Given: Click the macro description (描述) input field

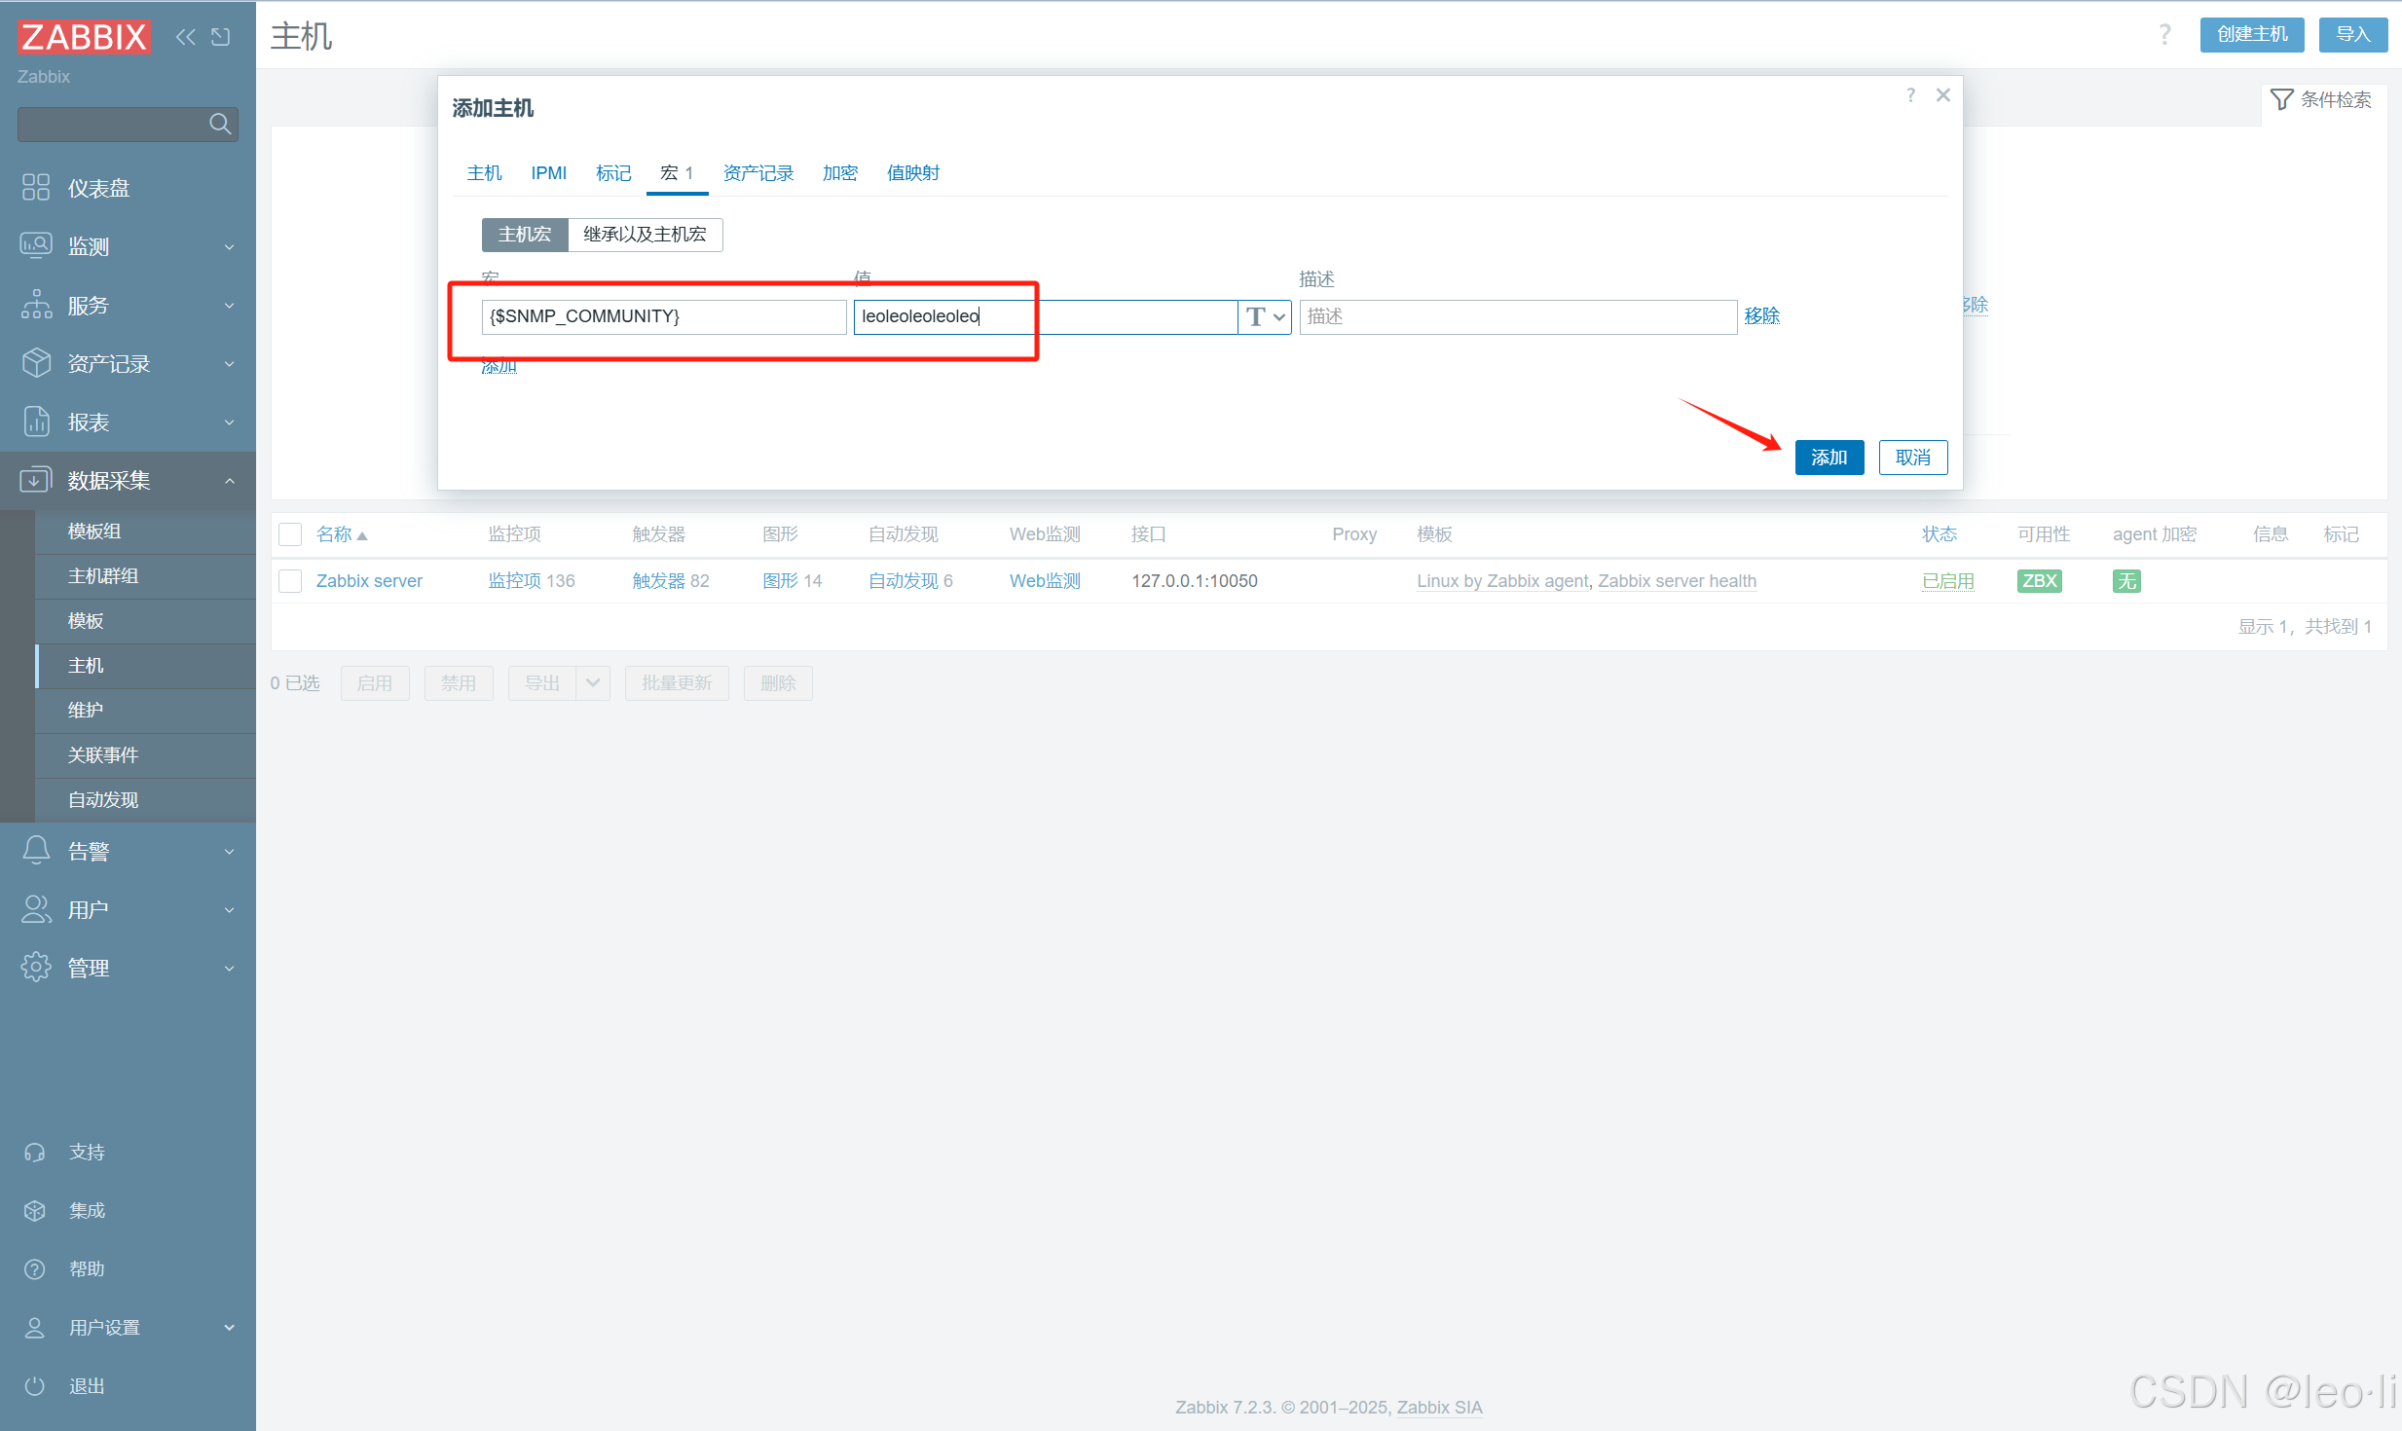Looking at the screenshot, I should coord(1517,316).
